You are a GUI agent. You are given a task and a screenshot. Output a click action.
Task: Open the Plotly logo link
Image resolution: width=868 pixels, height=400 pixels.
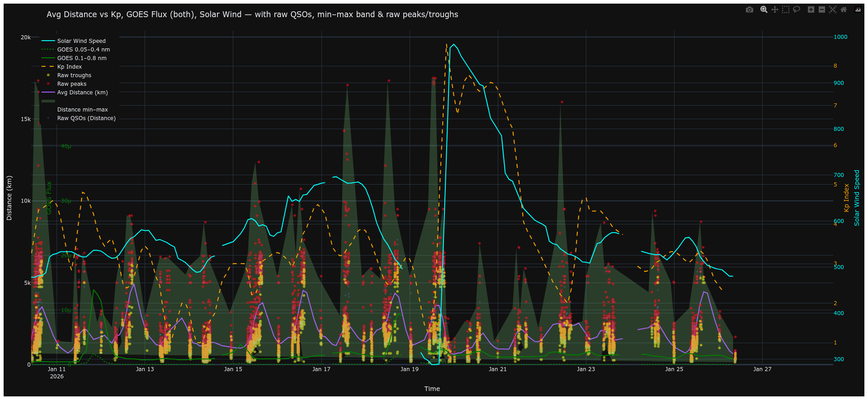[858, 9]
